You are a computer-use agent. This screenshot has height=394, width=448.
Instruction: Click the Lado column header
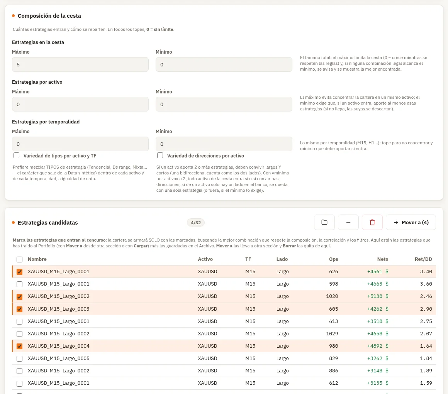click(282, 259)
